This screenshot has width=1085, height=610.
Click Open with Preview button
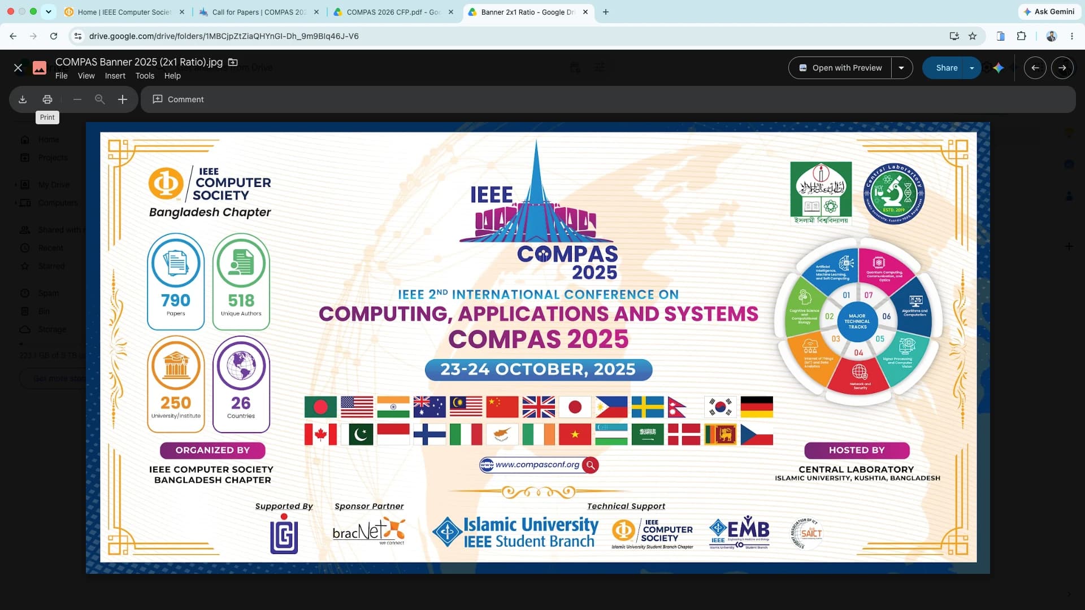(840, 68)
